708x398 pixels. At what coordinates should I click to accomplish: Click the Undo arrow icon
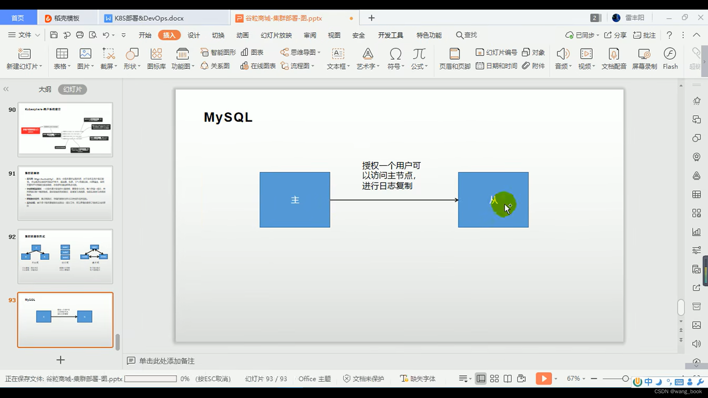[x=106, y=35]
